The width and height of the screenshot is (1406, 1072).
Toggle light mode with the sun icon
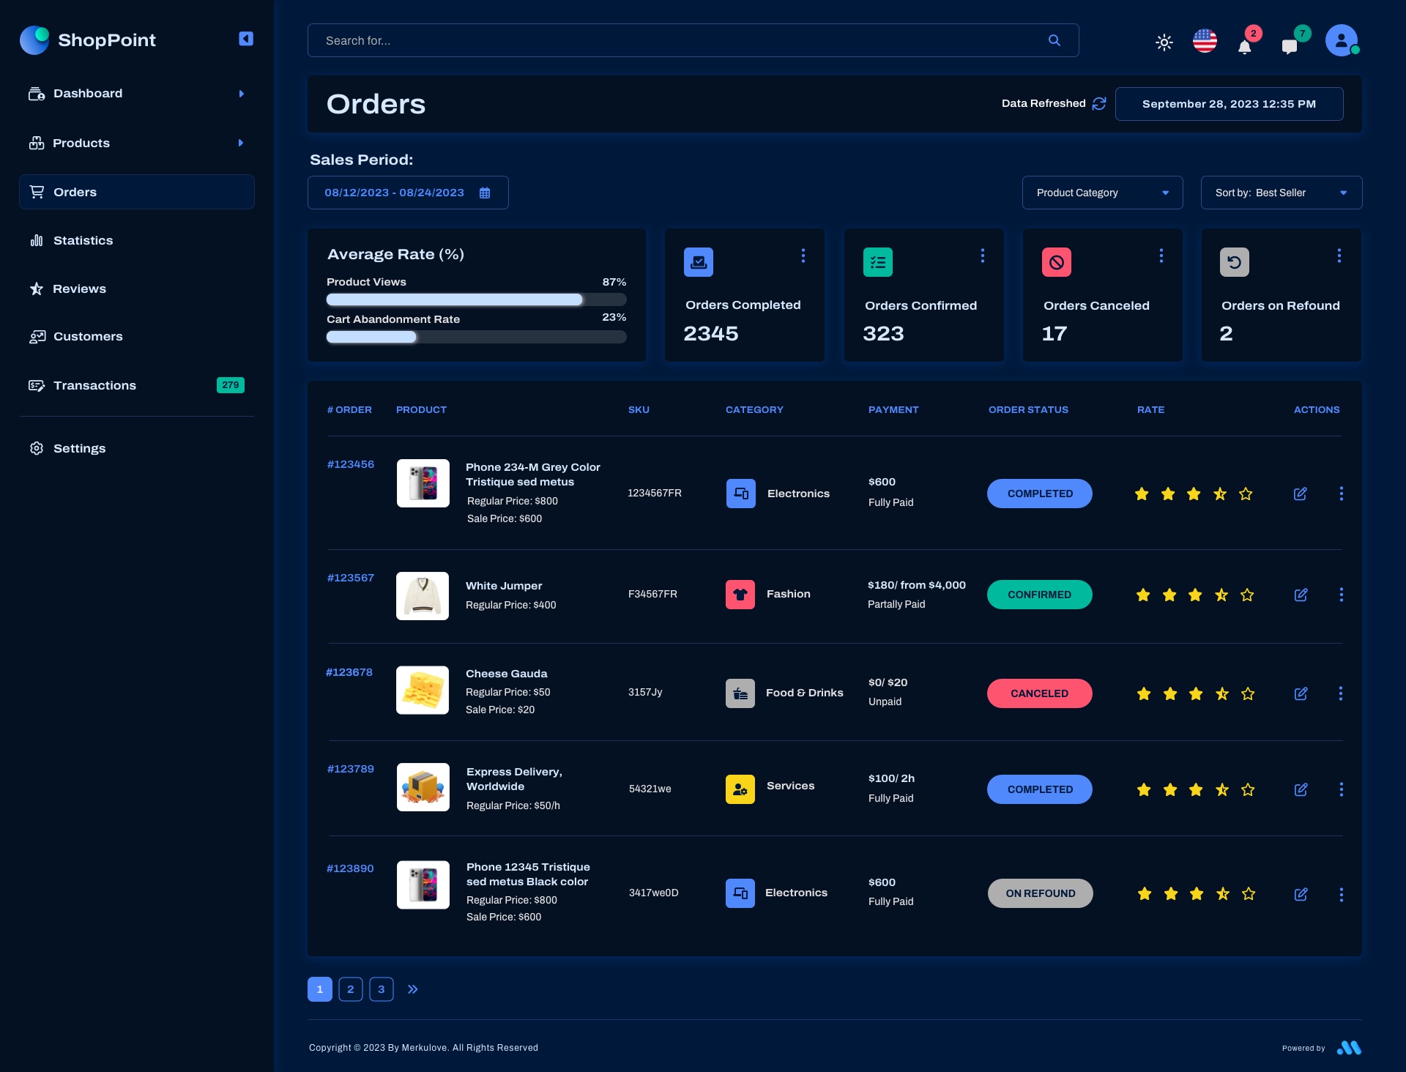1164,43
